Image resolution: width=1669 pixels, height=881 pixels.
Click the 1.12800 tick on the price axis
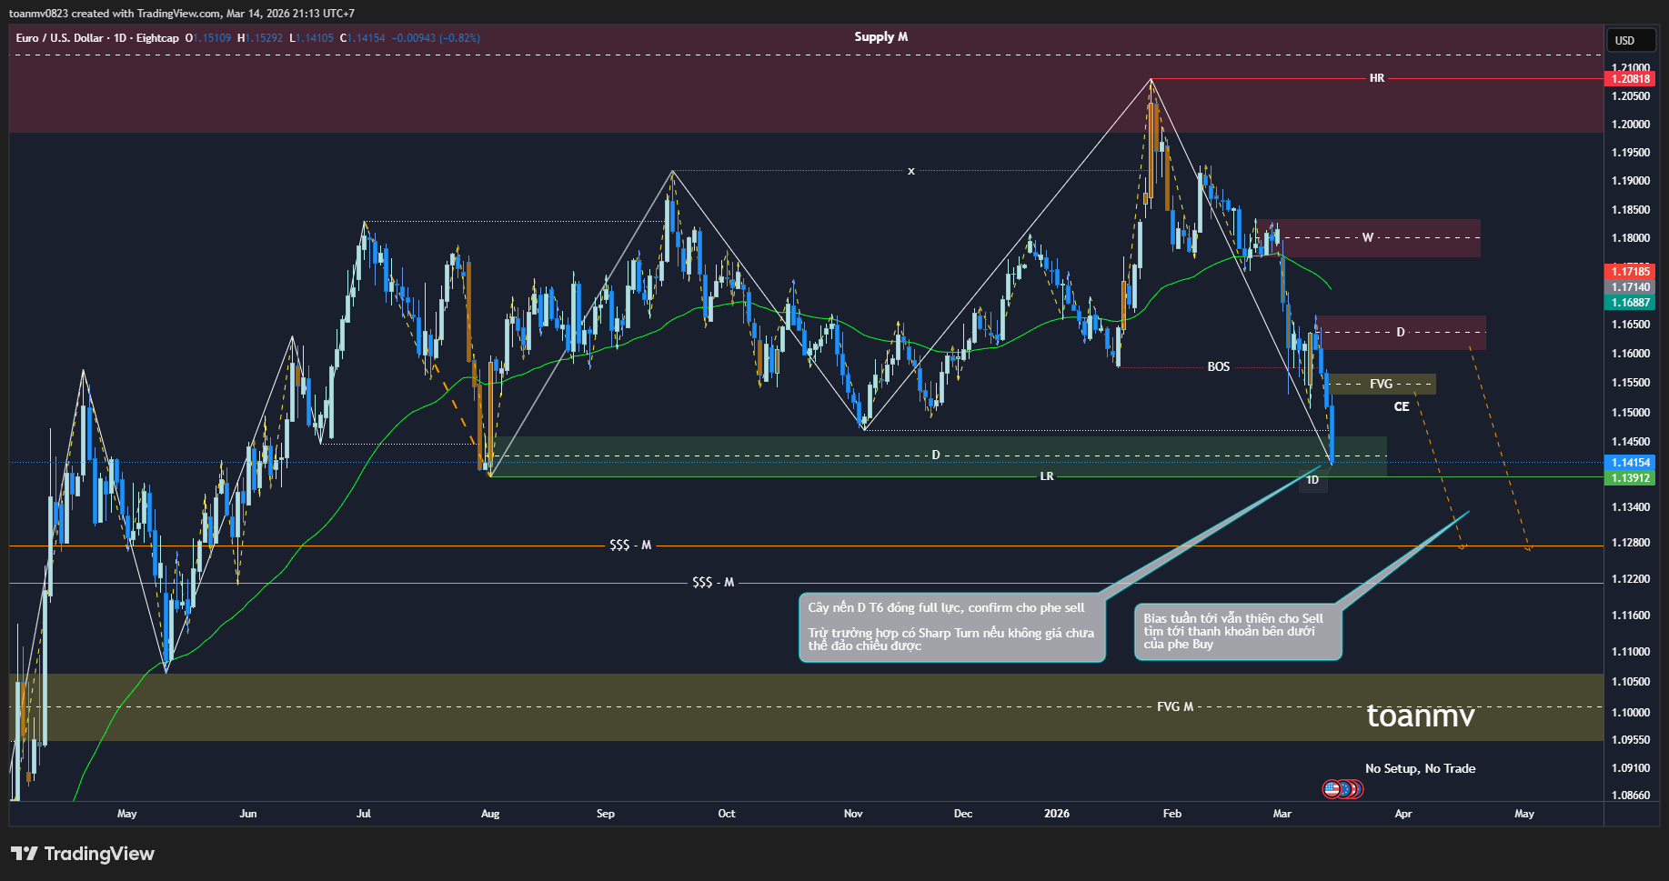tap(1631, 542)
